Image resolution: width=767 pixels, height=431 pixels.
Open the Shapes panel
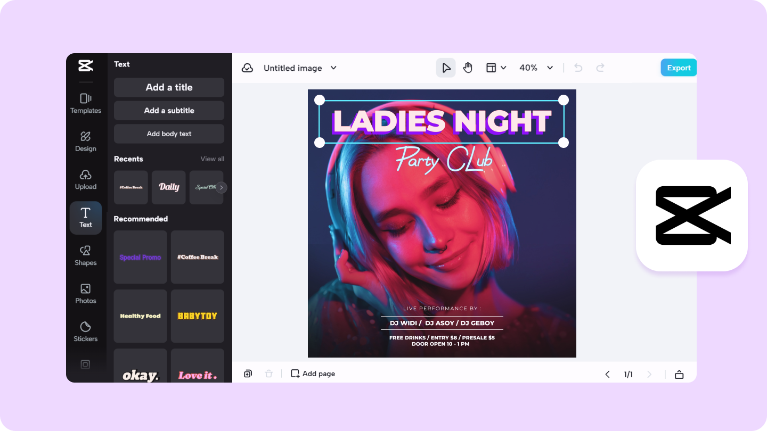[x=86, y=255]
